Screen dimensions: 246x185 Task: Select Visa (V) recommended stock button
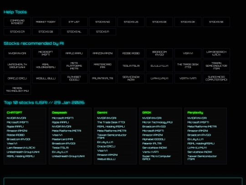[x=188, y=53]
